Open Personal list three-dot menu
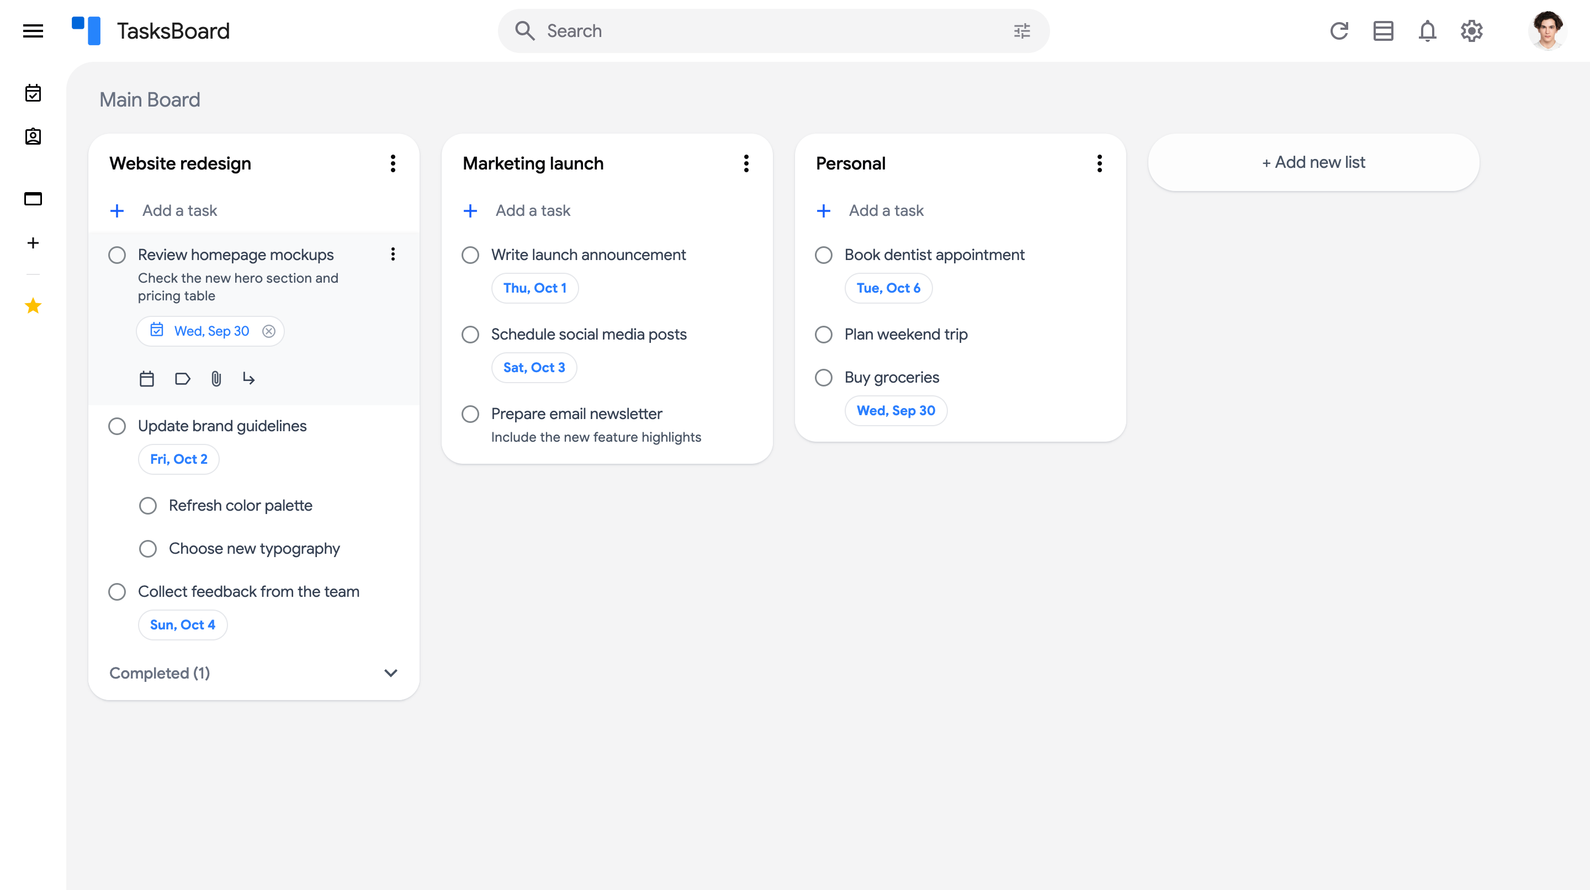Screen dimensions: 1590x890 pos(1099,163)
